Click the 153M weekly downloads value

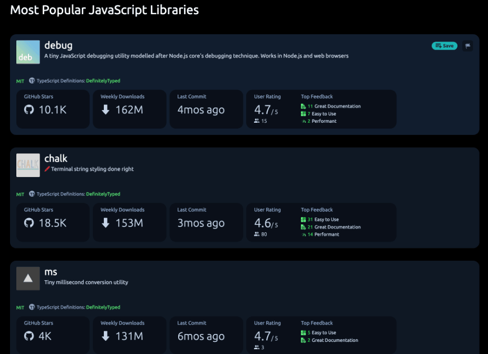click(129, 223)
